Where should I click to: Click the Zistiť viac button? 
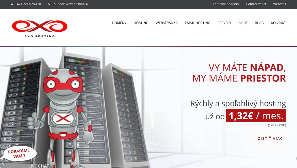[x=270, y=138]
